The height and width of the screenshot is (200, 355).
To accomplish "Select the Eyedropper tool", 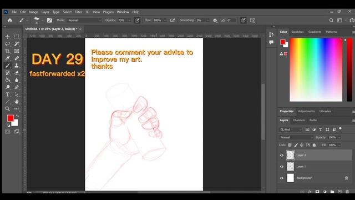I will pos(7,58).
